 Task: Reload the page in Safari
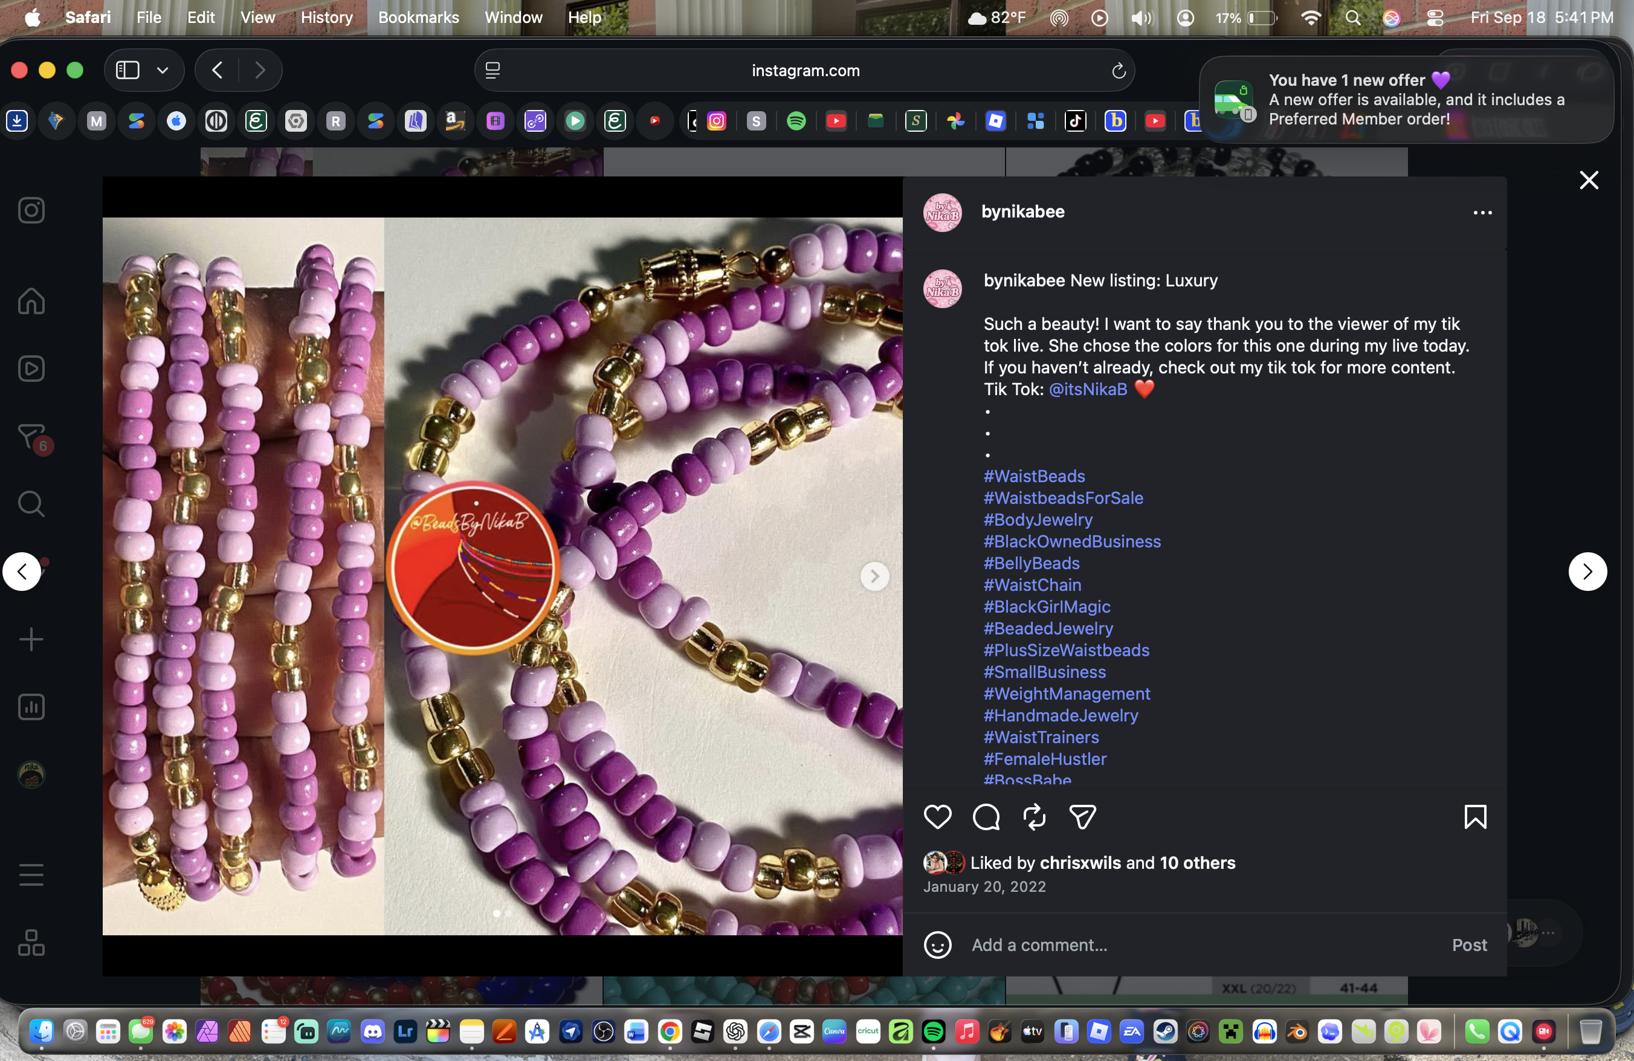click(1119, 71)
